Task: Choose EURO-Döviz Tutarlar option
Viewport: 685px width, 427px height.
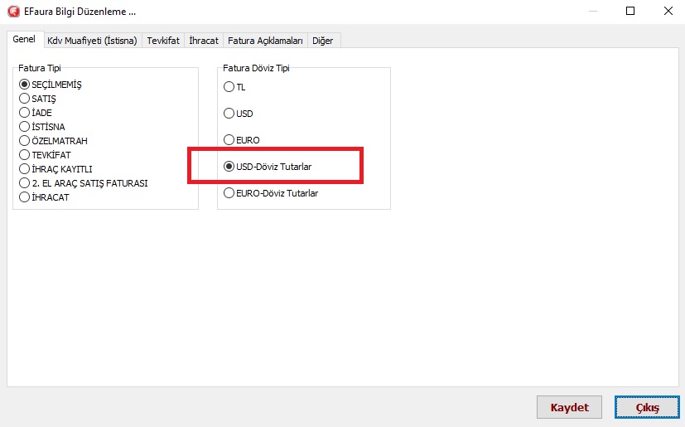Action: (229, 193)
